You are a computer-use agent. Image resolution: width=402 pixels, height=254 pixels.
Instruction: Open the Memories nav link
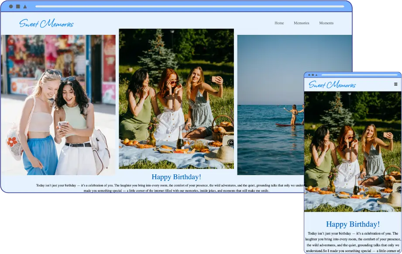[x=301, y=23]
